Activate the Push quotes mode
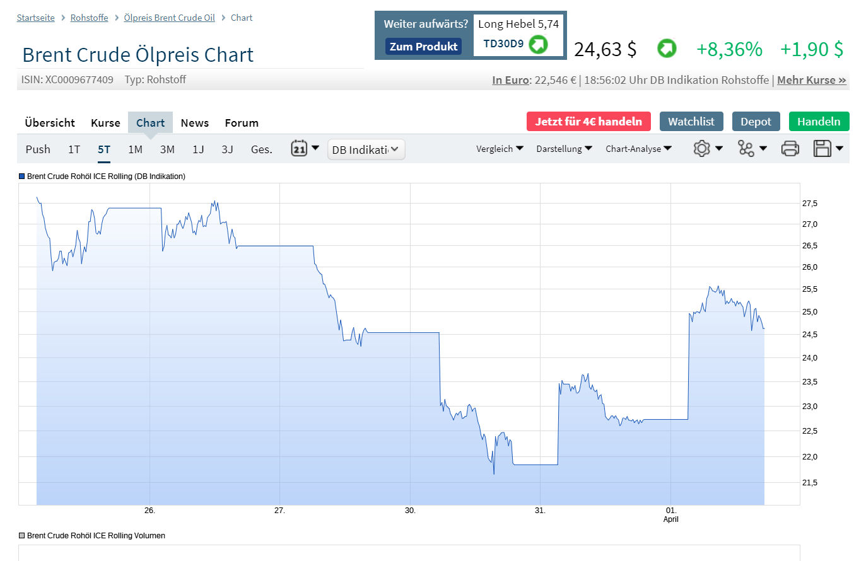 coord(38,149)
